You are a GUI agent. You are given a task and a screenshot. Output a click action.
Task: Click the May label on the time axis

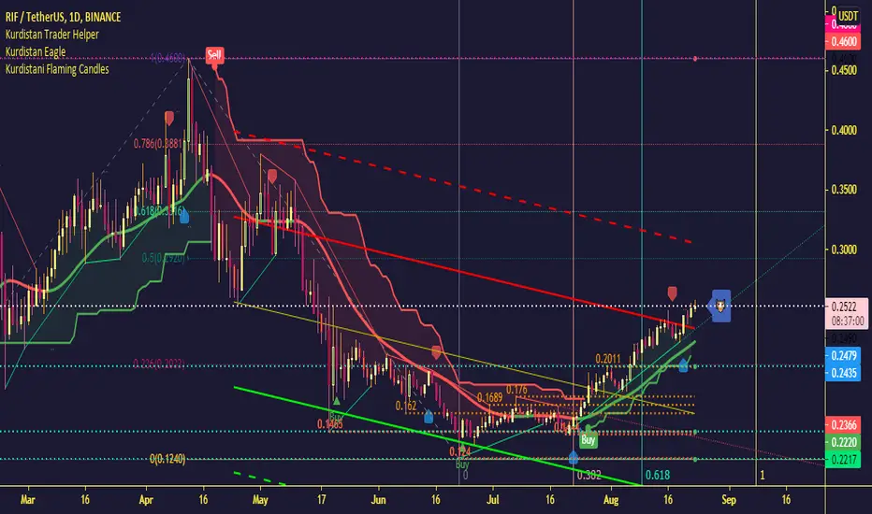[x=260, y=500]
